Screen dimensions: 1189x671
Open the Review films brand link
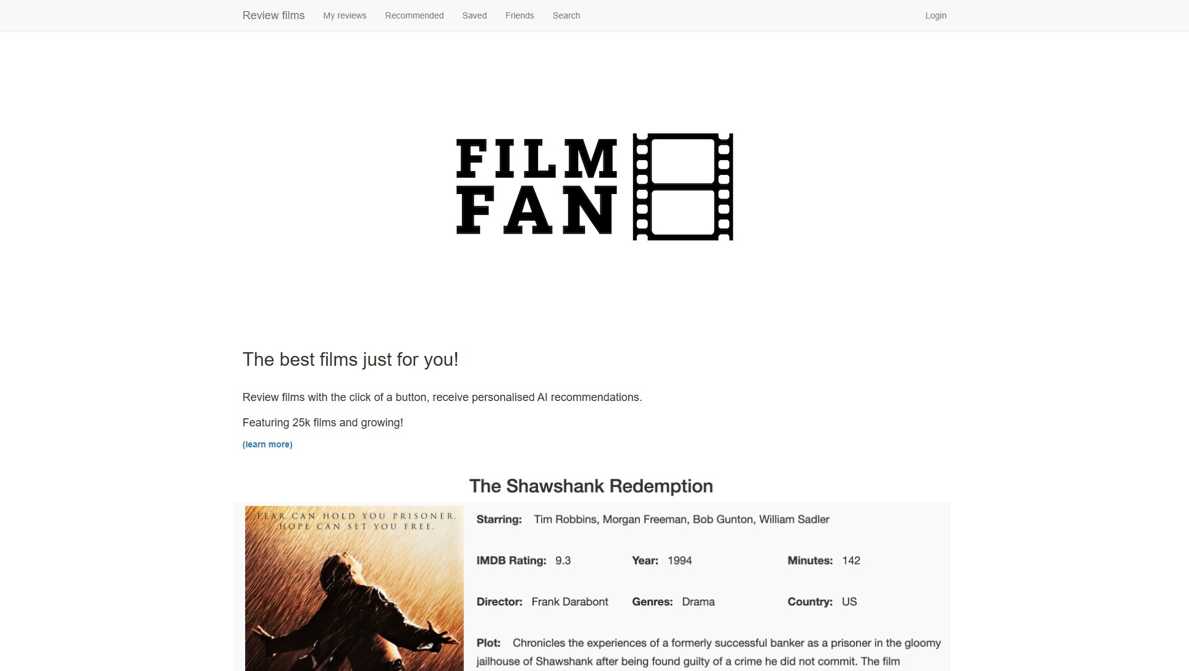click(273, 15)
